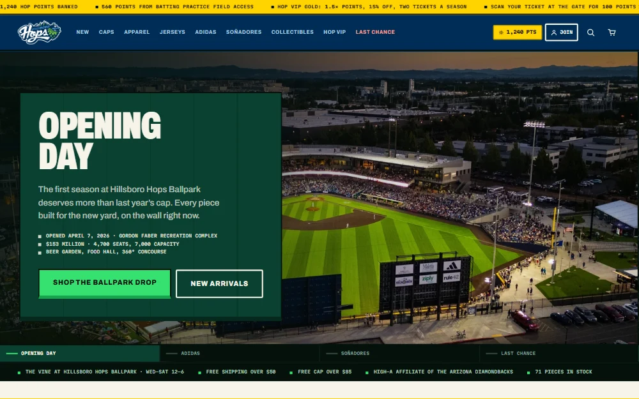Open the APPAREL menu item
The image size is (639, 399).
(137, 32)
